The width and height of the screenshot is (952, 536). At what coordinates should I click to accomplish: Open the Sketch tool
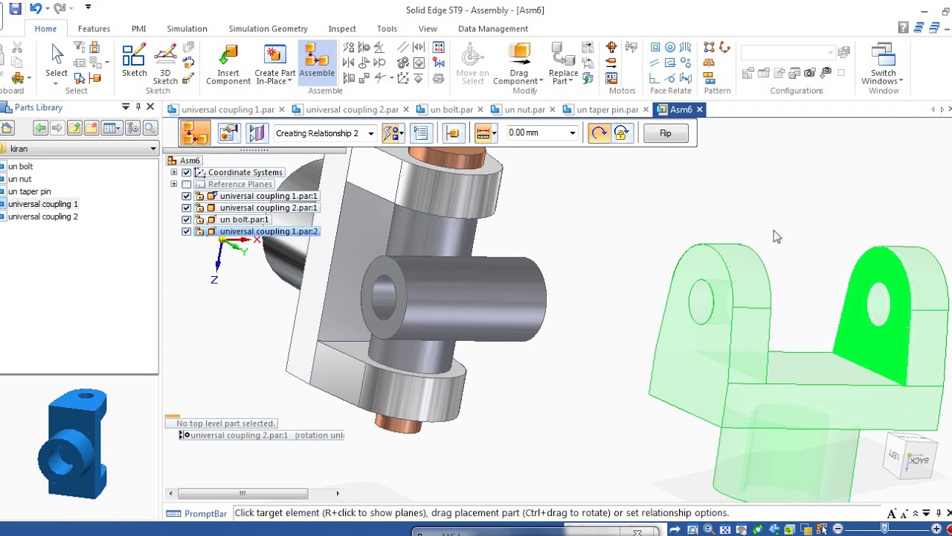(x=135, y=61)
